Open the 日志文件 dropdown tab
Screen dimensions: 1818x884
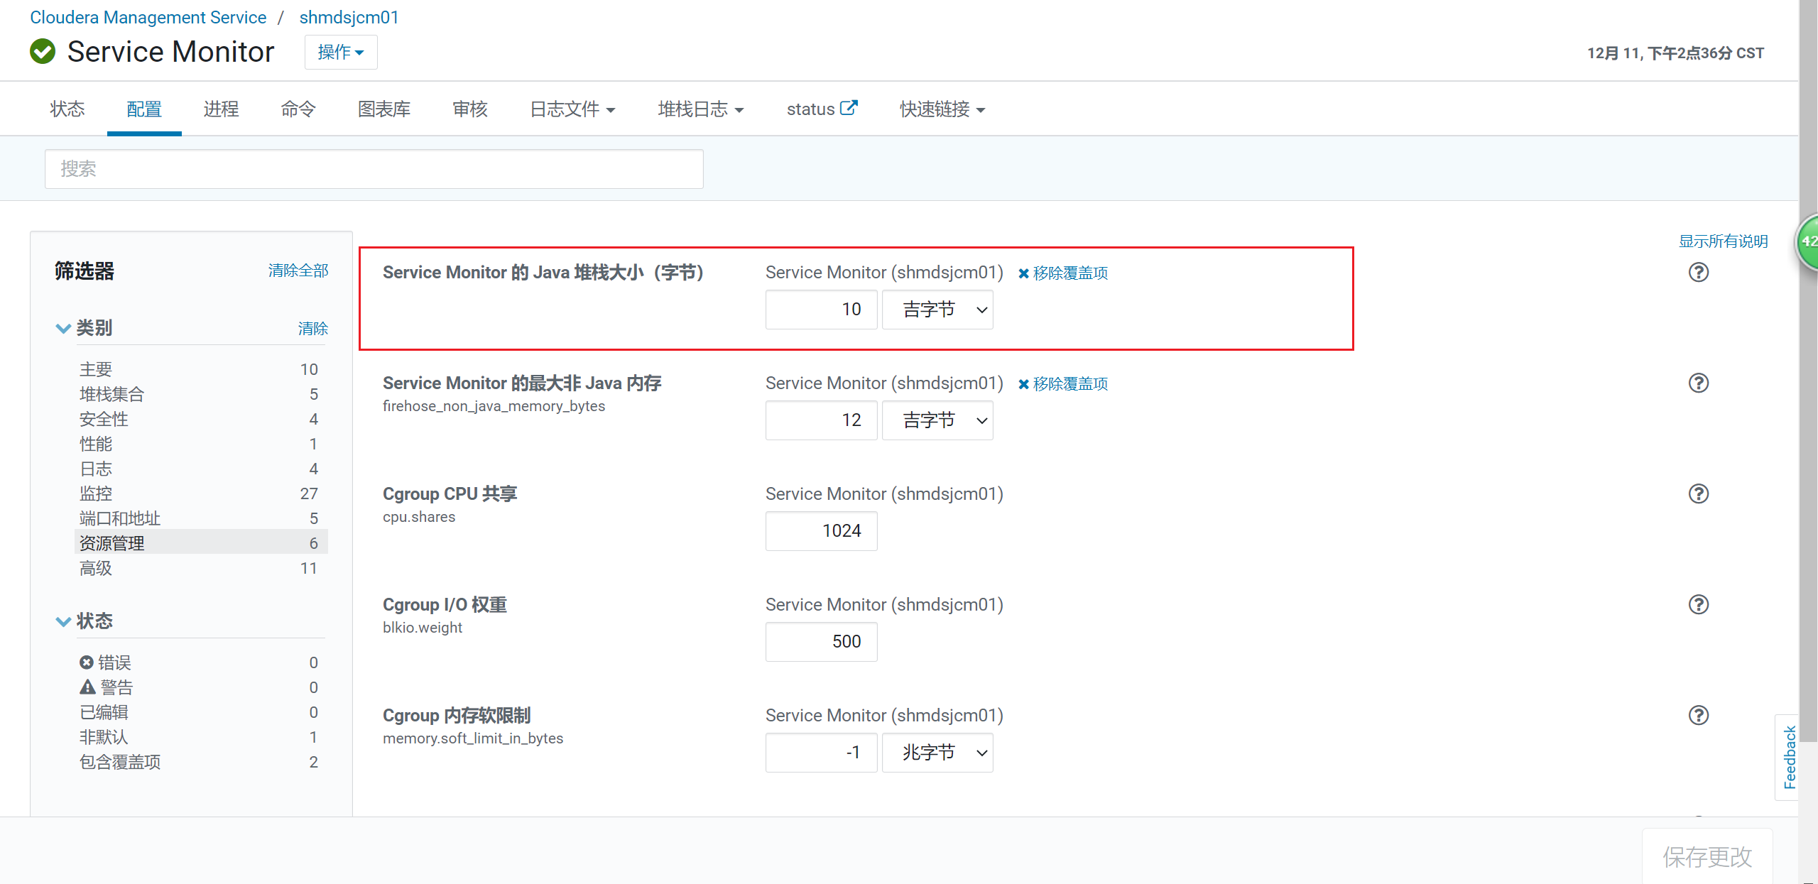pyautogui.click(x=572, y=109)
